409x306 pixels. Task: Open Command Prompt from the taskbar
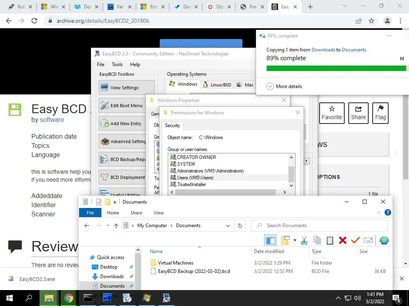point(87,298)
